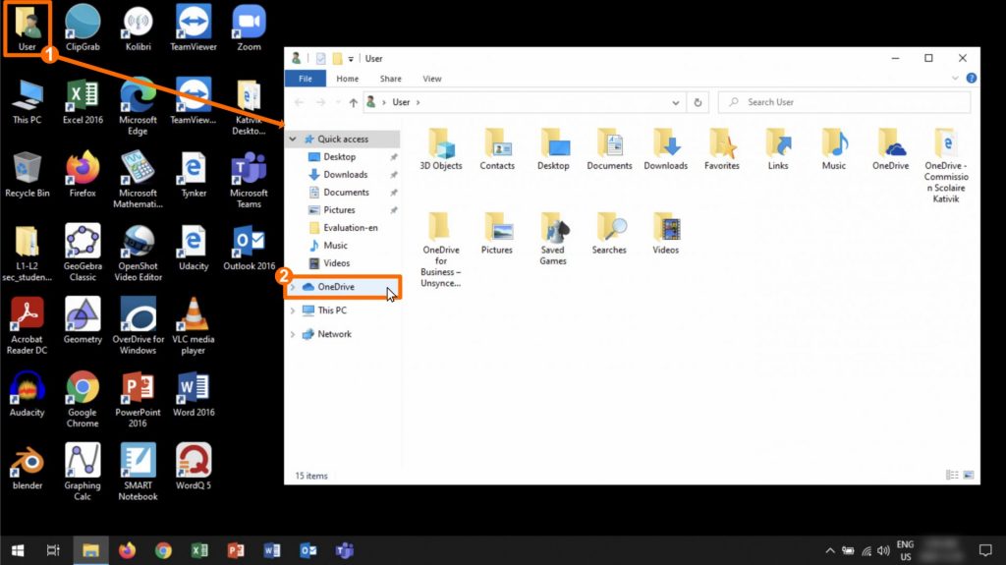
Task: Expand the ribbon using the chevron
Action: click(x=956, y=79)
